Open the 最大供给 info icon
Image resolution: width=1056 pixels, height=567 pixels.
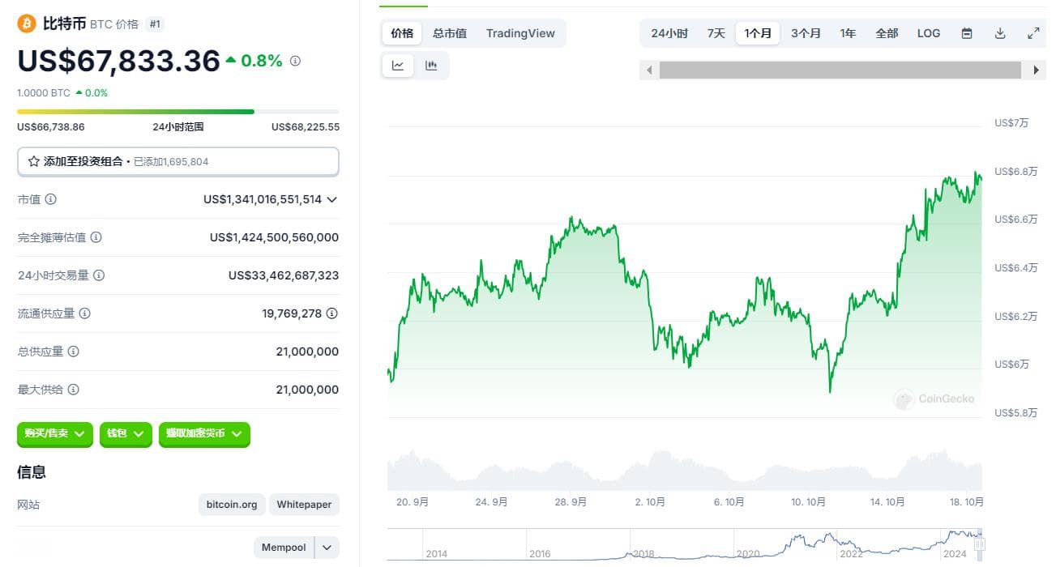(73, 390)
